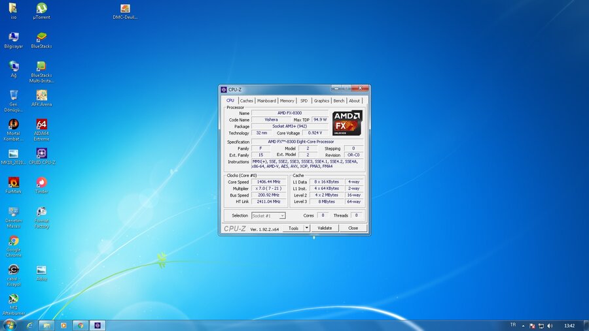Launch the µTorrent desktop shortcut

point(41,11)
